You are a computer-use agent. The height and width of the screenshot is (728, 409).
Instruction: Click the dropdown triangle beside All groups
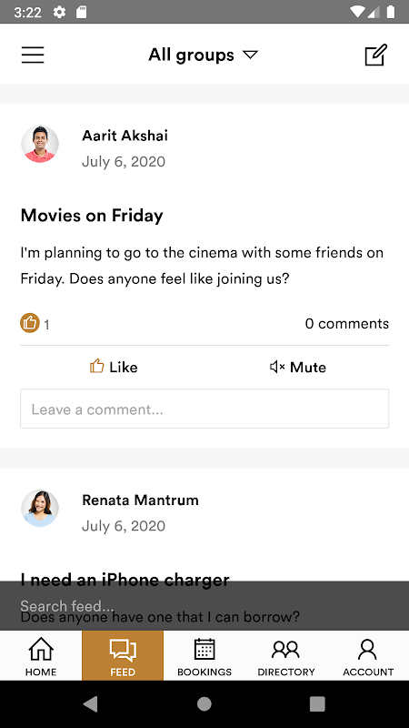251,55
